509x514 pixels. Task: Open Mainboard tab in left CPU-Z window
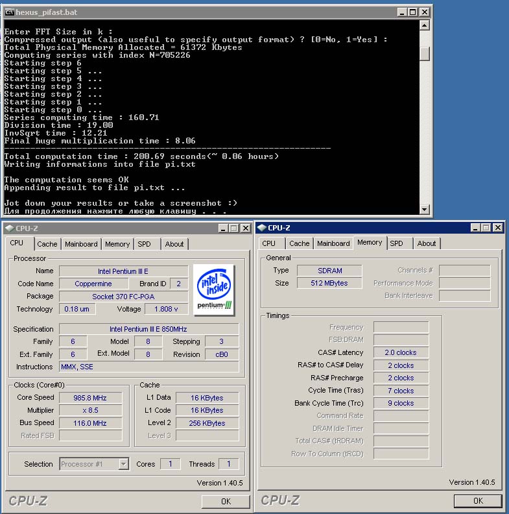81,244
